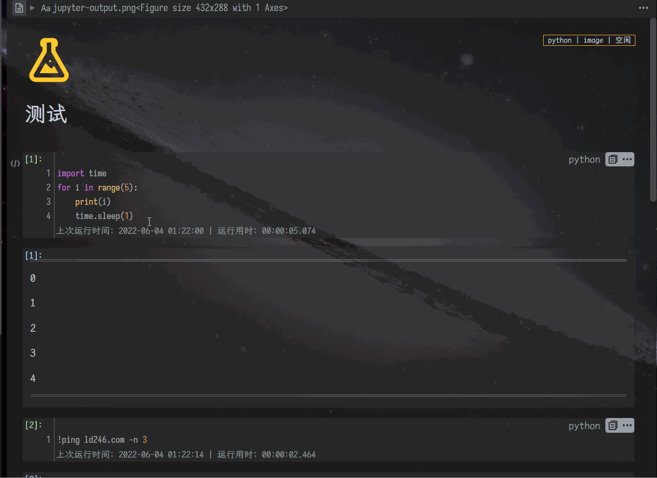Copy code of the ping cell [2]
The width and height of the screenshot is (657, 478).
click(x=612, y=426)
